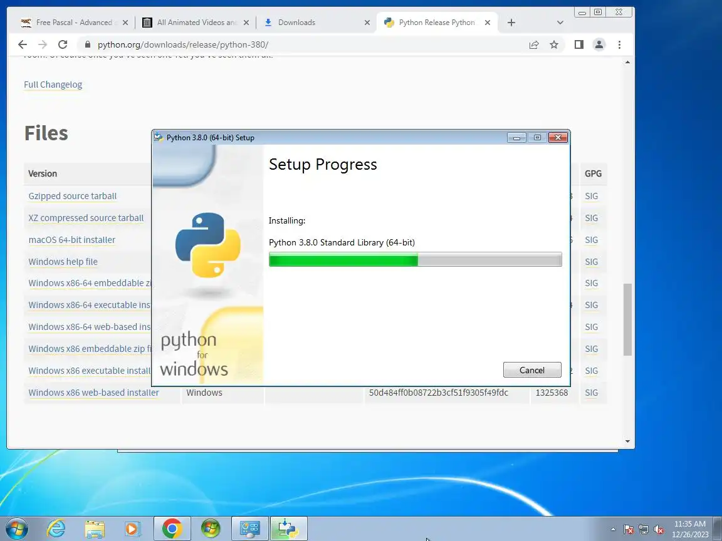Open the Action Center flag tray icon

[629, 530]
